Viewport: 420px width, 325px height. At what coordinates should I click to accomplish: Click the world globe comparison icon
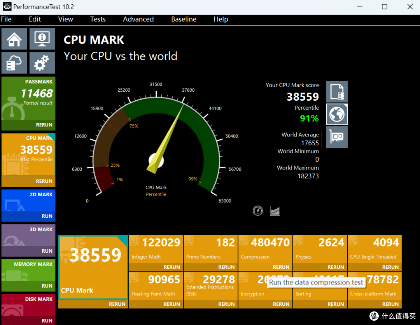pyautogui.click(x=337, y=114)
